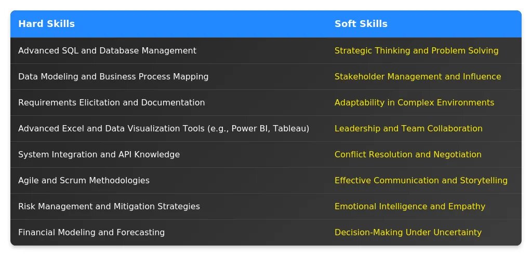Click Agile and Scrum Methodologies
532x256 pixels.
(x=84, y=181)
